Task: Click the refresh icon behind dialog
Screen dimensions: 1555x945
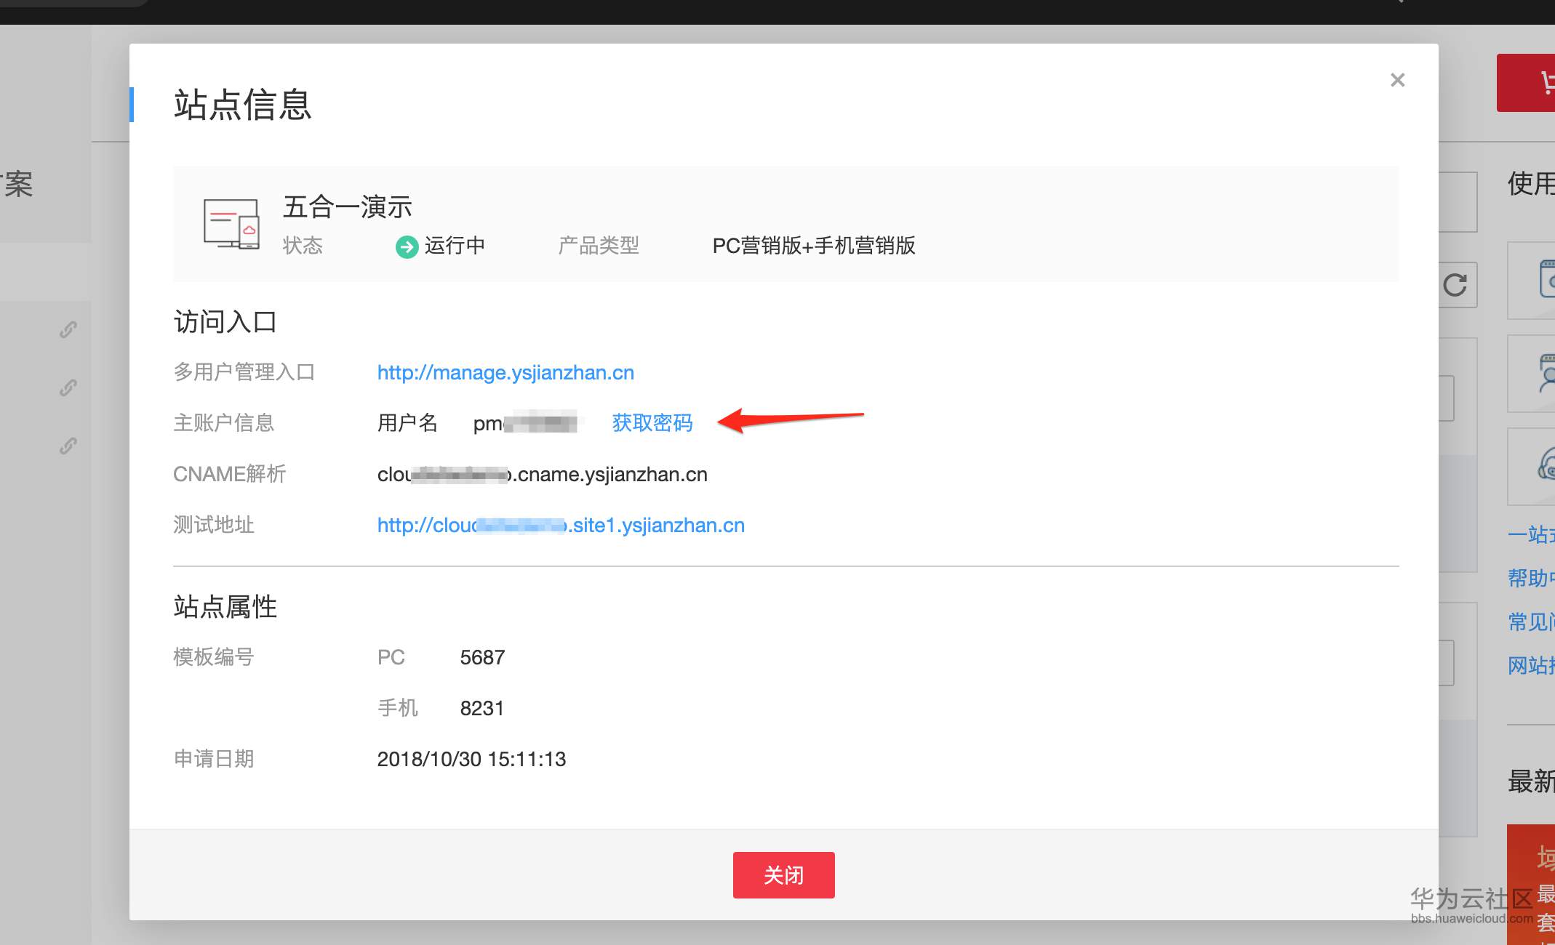Action: coord(1455,285)
